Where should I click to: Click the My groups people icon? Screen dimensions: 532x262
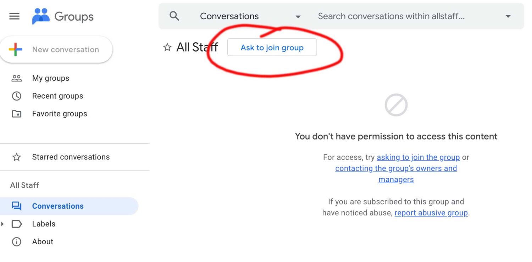click(x=16, y=78)
